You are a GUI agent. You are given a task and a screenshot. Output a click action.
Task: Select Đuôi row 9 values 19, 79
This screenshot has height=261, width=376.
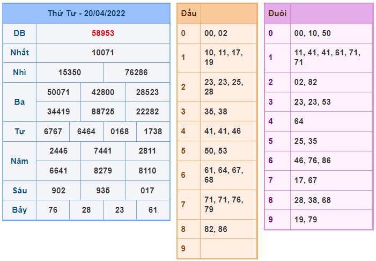point(306,220)
